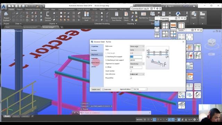Open Properties page in Purlins dialog
Image resolution: width=222 pixels, height=125 pixels.
click(x=95, y=46)
